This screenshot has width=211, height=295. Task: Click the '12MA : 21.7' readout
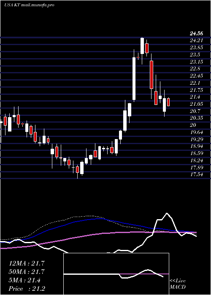point(27,263)
